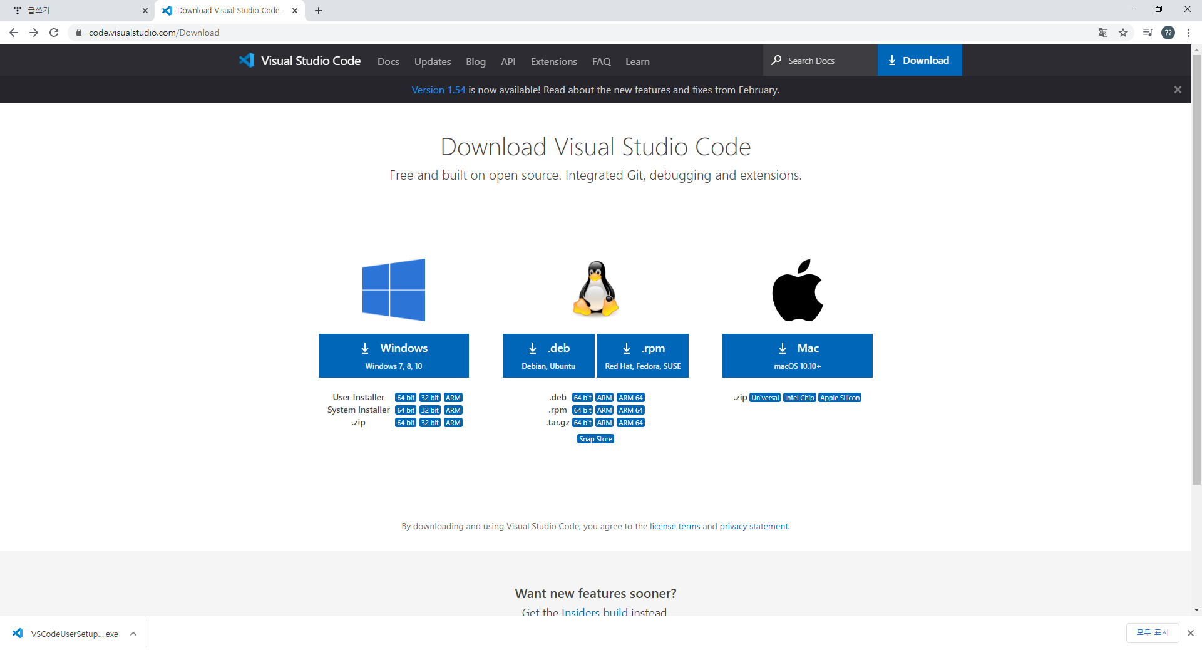Choose User Installer ARM
1202x650 pixels.
click(453, 398)
